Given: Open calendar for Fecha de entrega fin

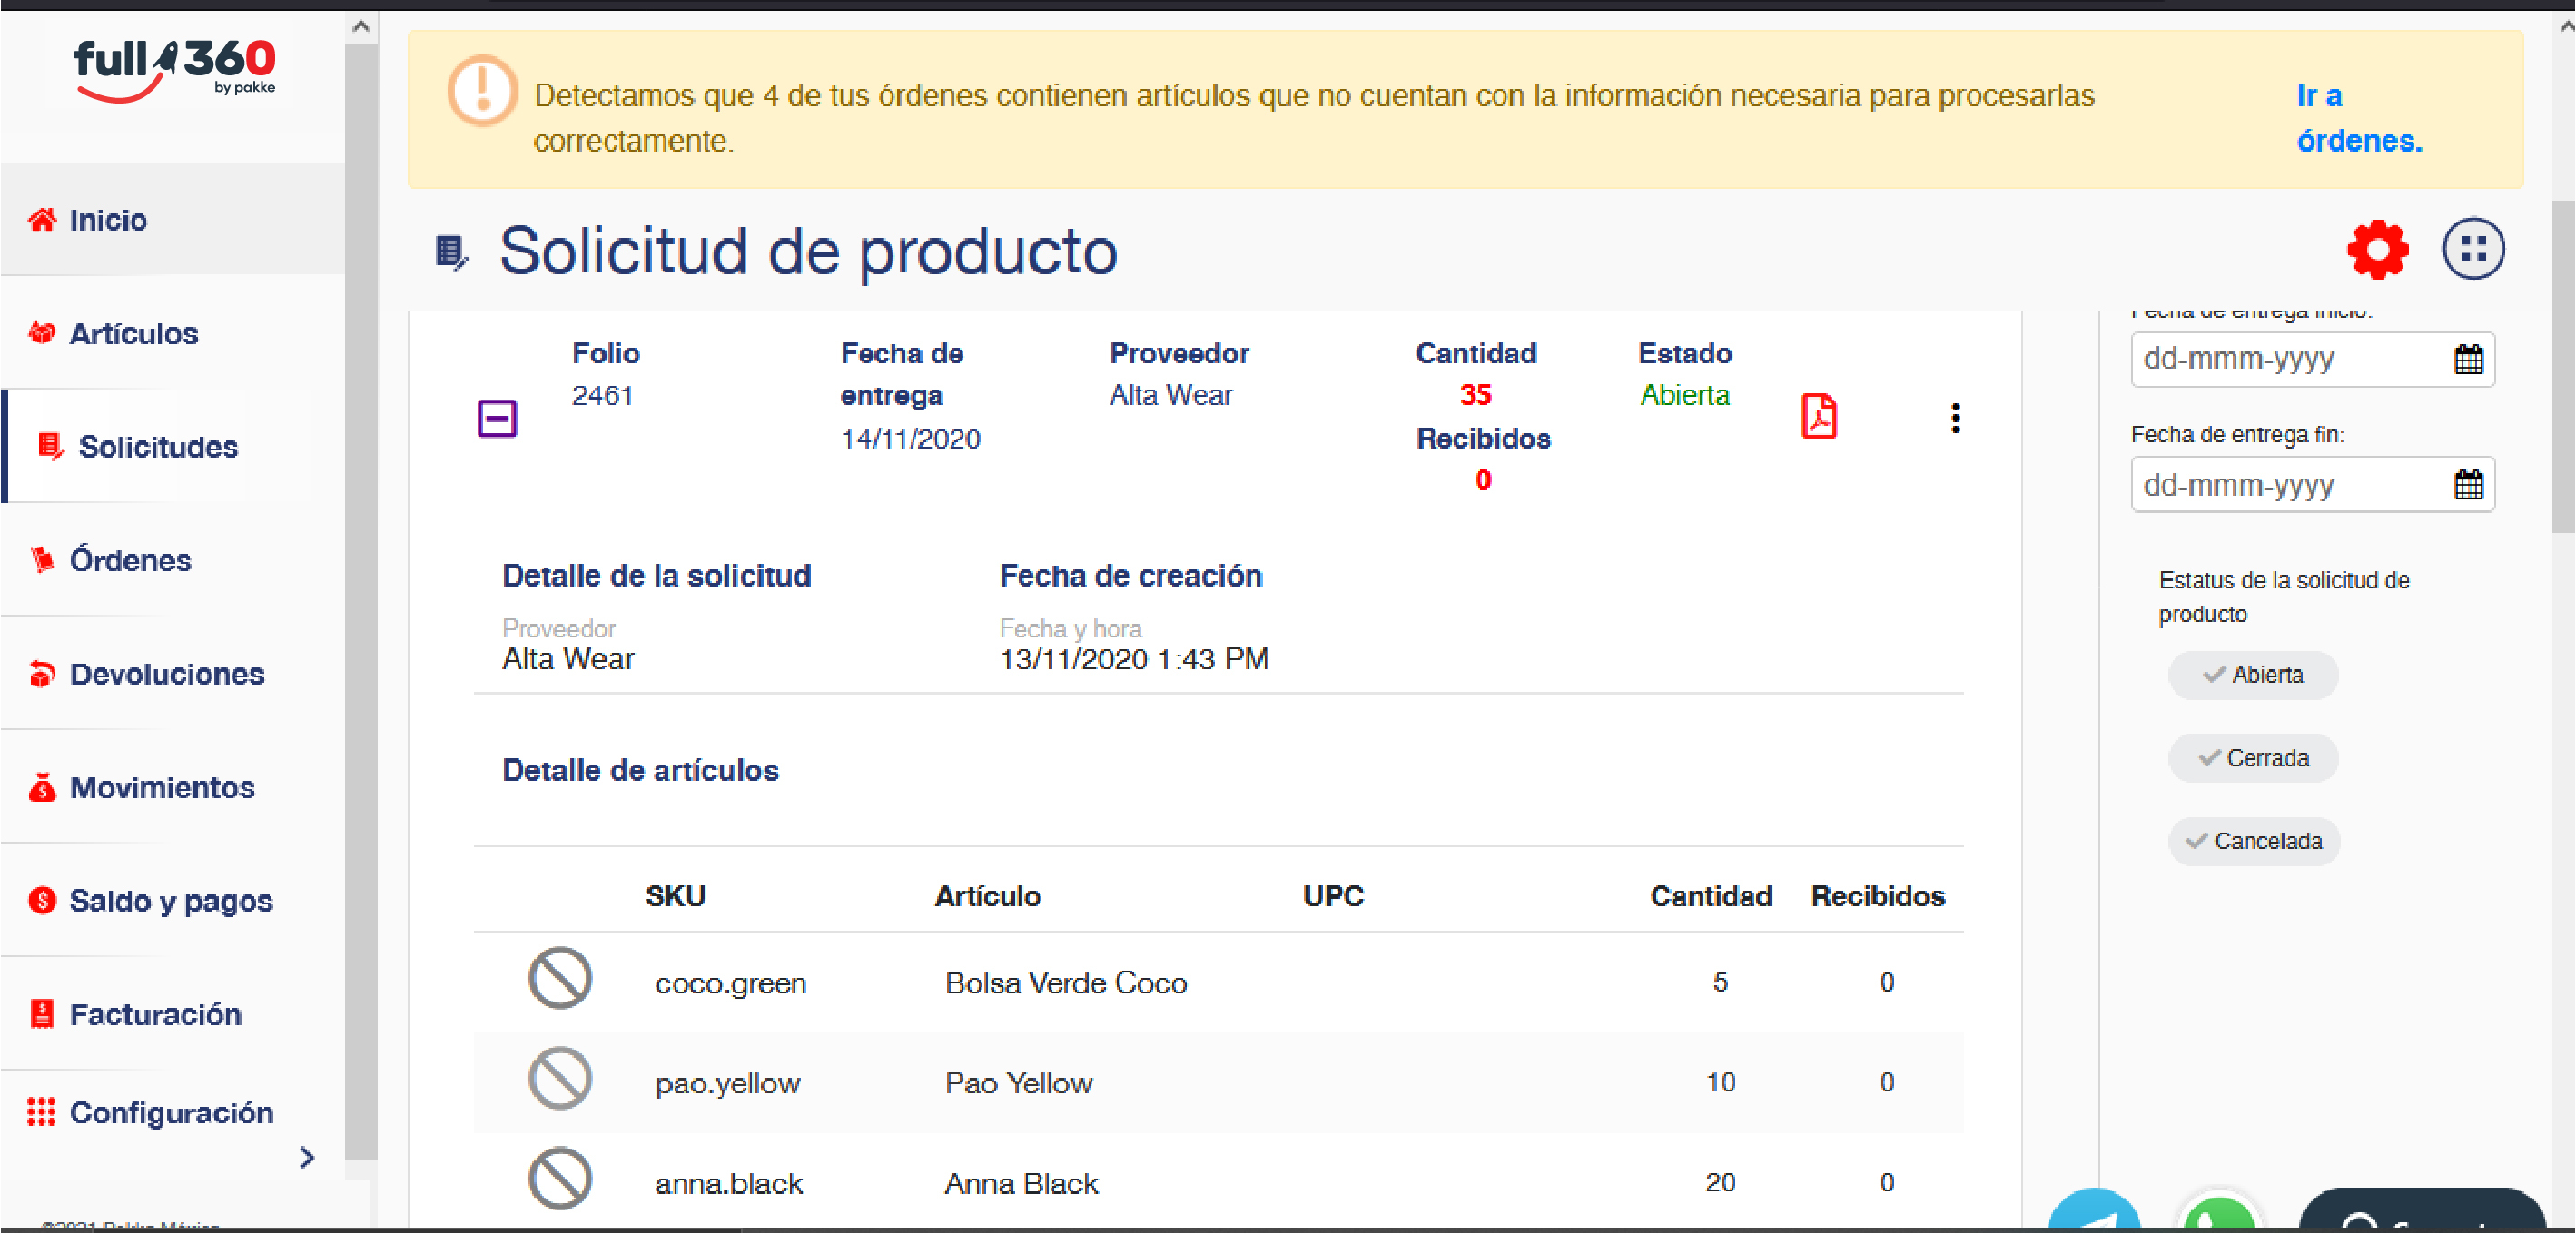Looking at the screenshot, I should coord(2467,485).
